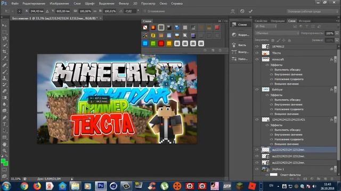Image resolution: width=341 pixels, height=191 pixels.
Task: Collapse effects of the 1241241241231241231421 layer
Action: [335, 119]
